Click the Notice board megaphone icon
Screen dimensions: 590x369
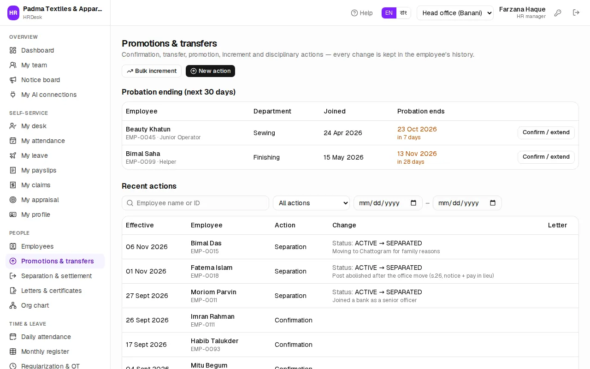pyautogui.click(x=13, y=80)
